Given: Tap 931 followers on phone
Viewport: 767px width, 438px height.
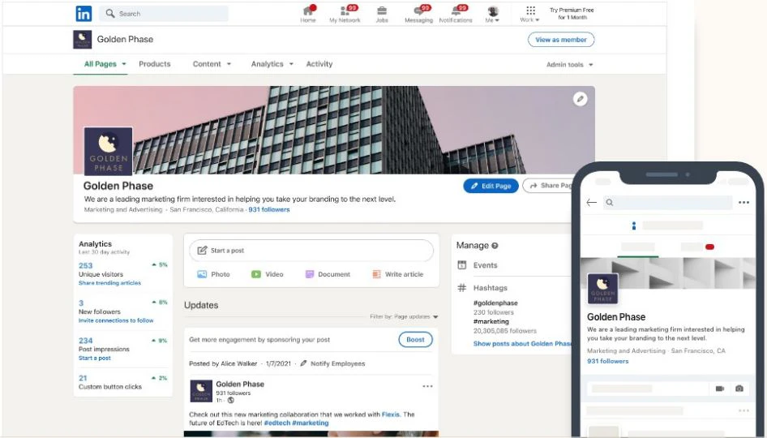Looking at the screenshot, I should point(608,361).
